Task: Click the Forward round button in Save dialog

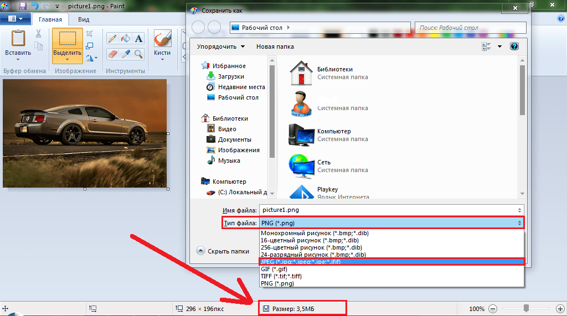Action: pos(214,27)
